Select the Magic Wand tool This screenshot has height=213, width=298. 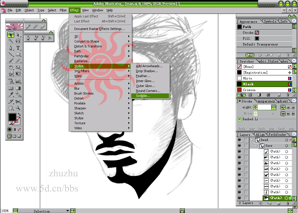(x=11, y=40)
